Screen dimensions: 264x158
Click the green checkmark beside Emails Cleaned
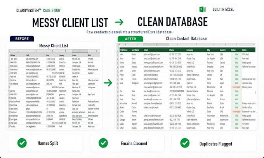point(103,143)
